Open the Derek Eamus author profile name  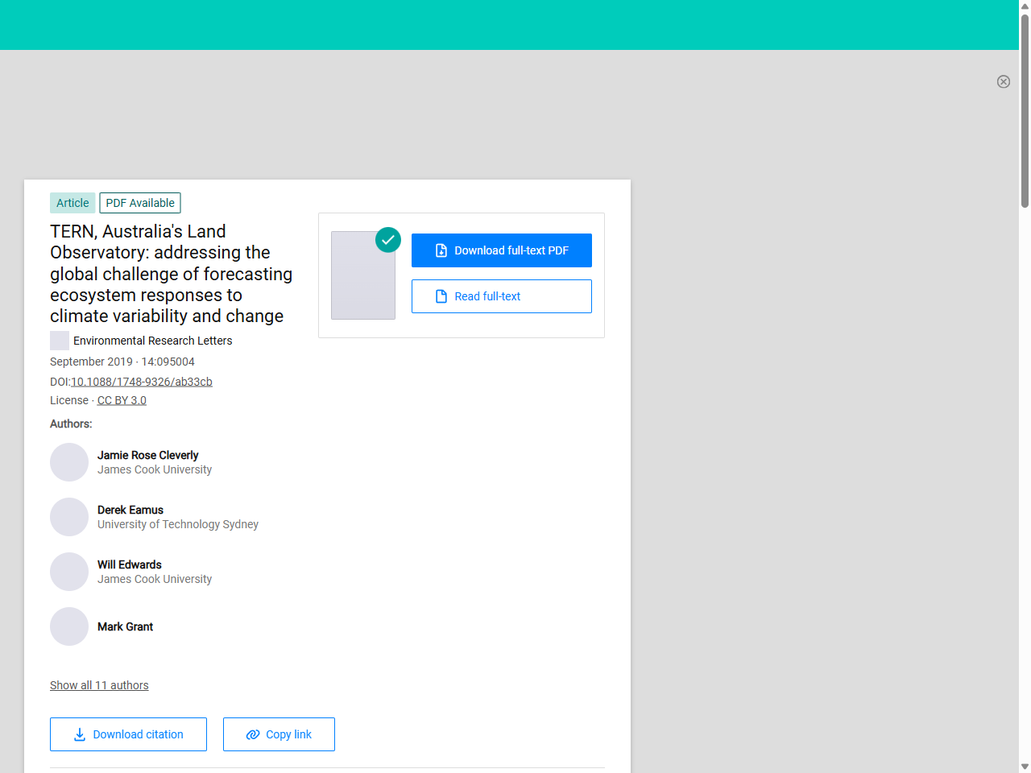(130, 510)
